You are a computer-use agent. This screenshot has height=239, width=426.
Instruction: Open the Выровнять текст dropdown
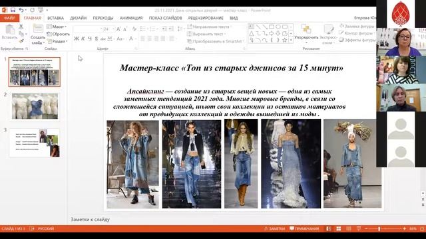(x=207, y=34)
